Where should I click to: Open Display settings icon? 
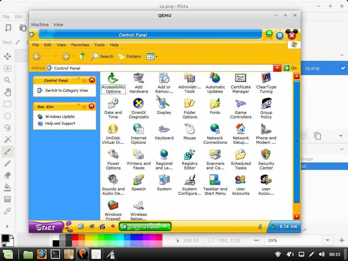pyautogui.click(x=164, y=106)
